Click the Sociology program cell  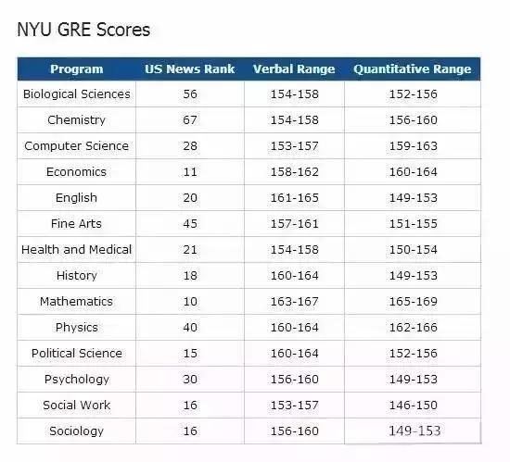[x=76, y=431]
